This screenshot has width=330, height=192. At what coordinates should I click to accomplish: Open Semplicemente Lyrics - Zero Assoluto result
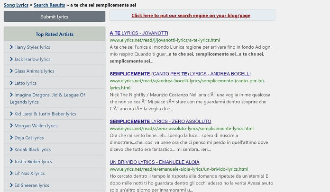160,121
